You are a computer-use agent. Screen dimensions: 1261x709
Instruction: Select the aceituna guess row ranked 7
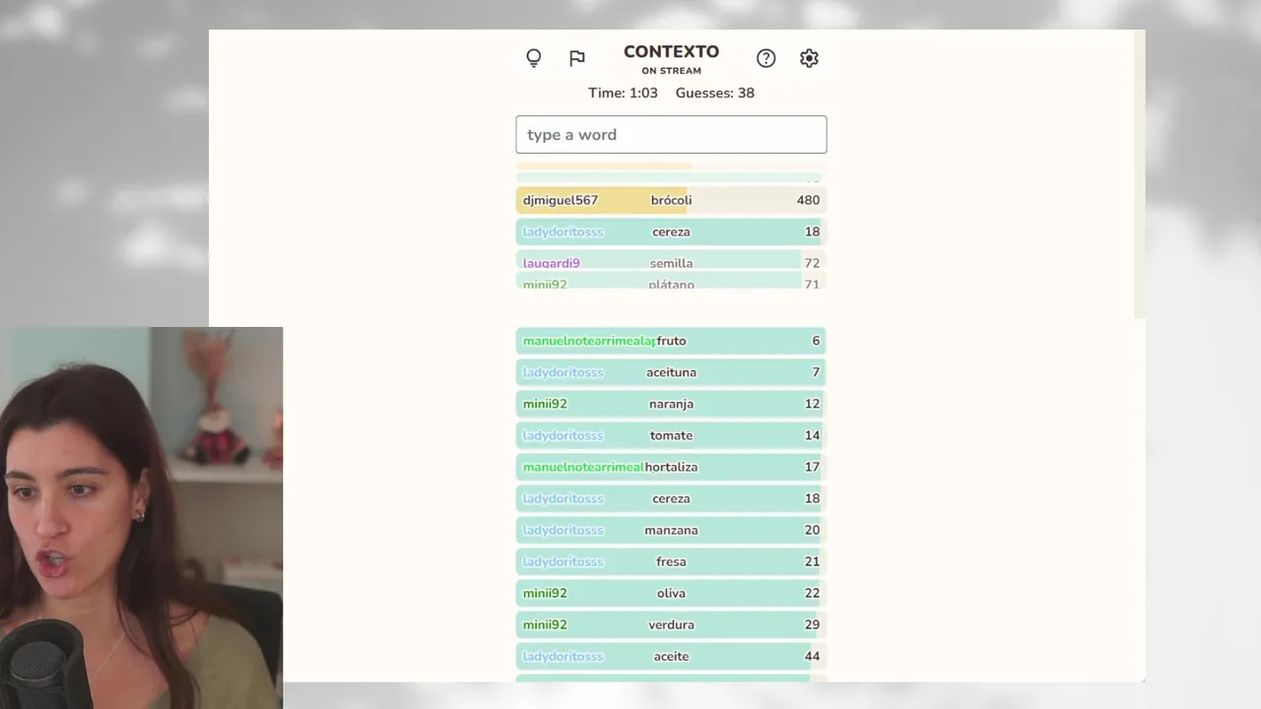671,372
